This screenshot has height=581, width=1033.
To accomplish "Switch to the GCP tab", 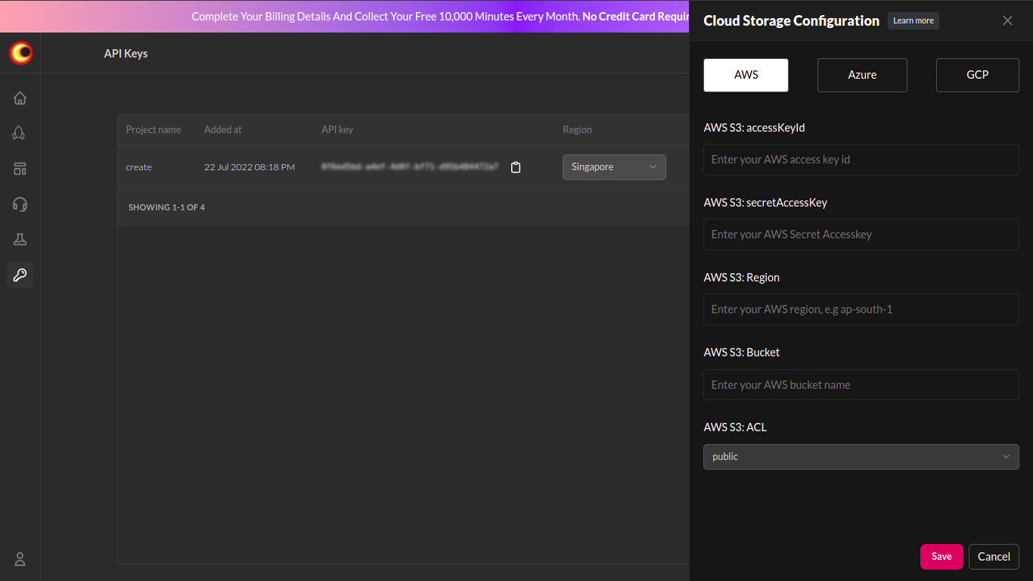I will pyautogui.click(x=978, y=76).
